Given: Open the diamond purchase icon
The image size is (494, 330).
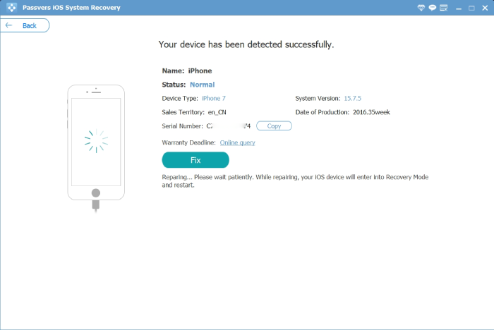Looking at the screenshot, I should (421, 8).
